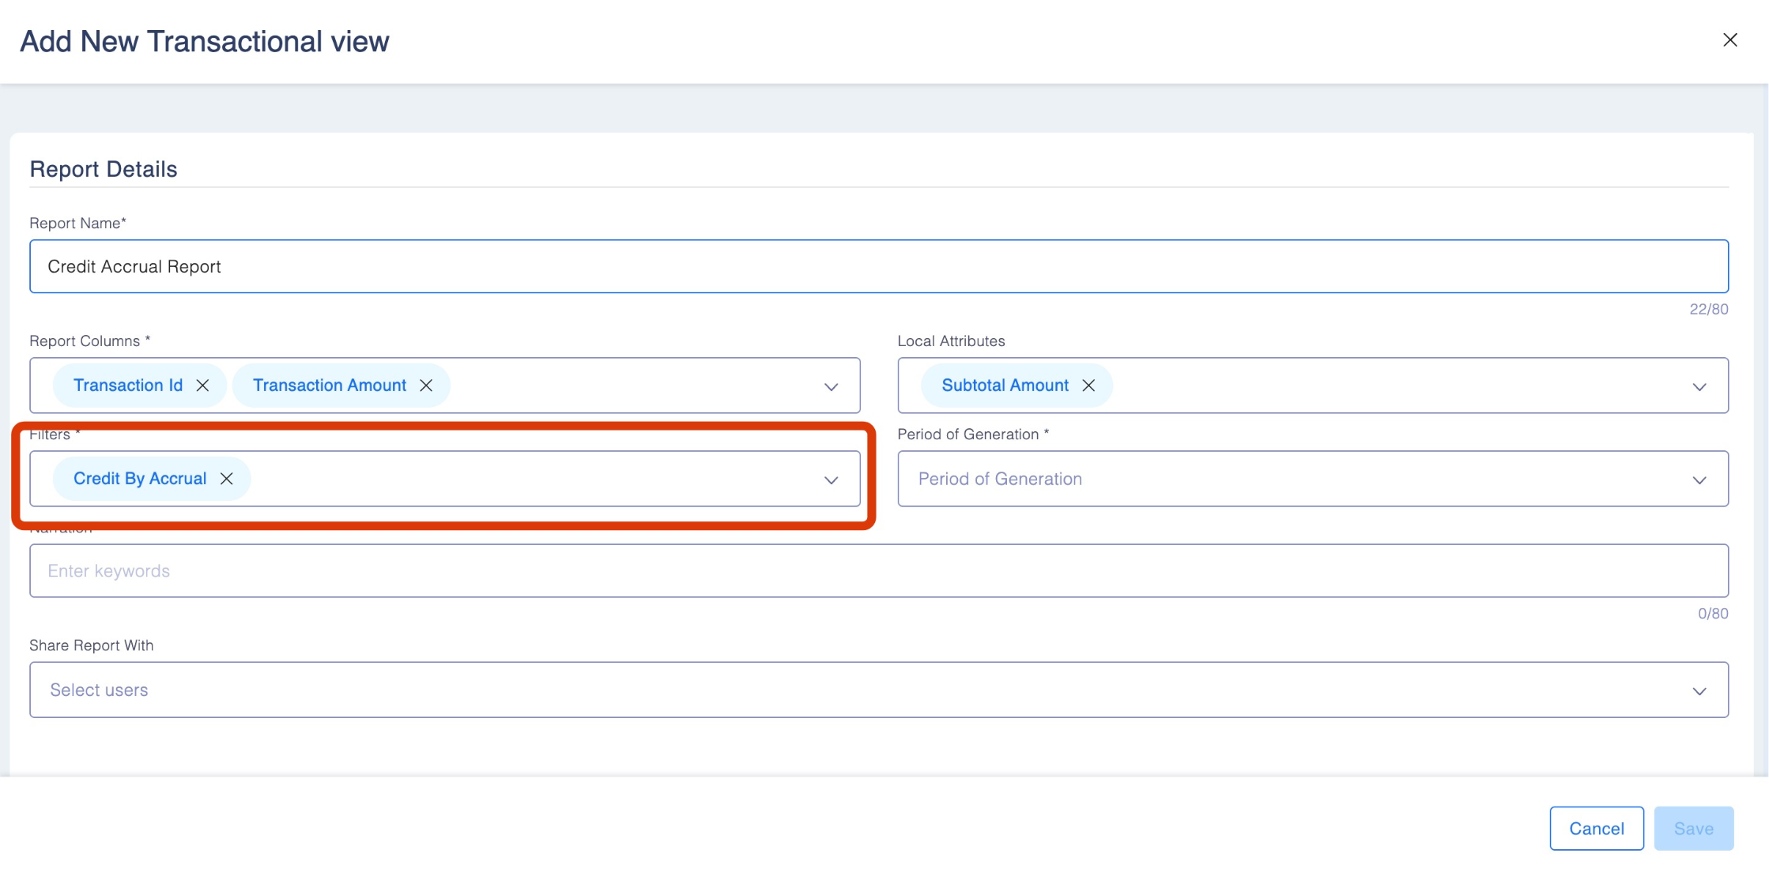This screenshot has height=880, width=1769.
Task: Remove the Transaction Id chip
Action: tap(202, 385)
